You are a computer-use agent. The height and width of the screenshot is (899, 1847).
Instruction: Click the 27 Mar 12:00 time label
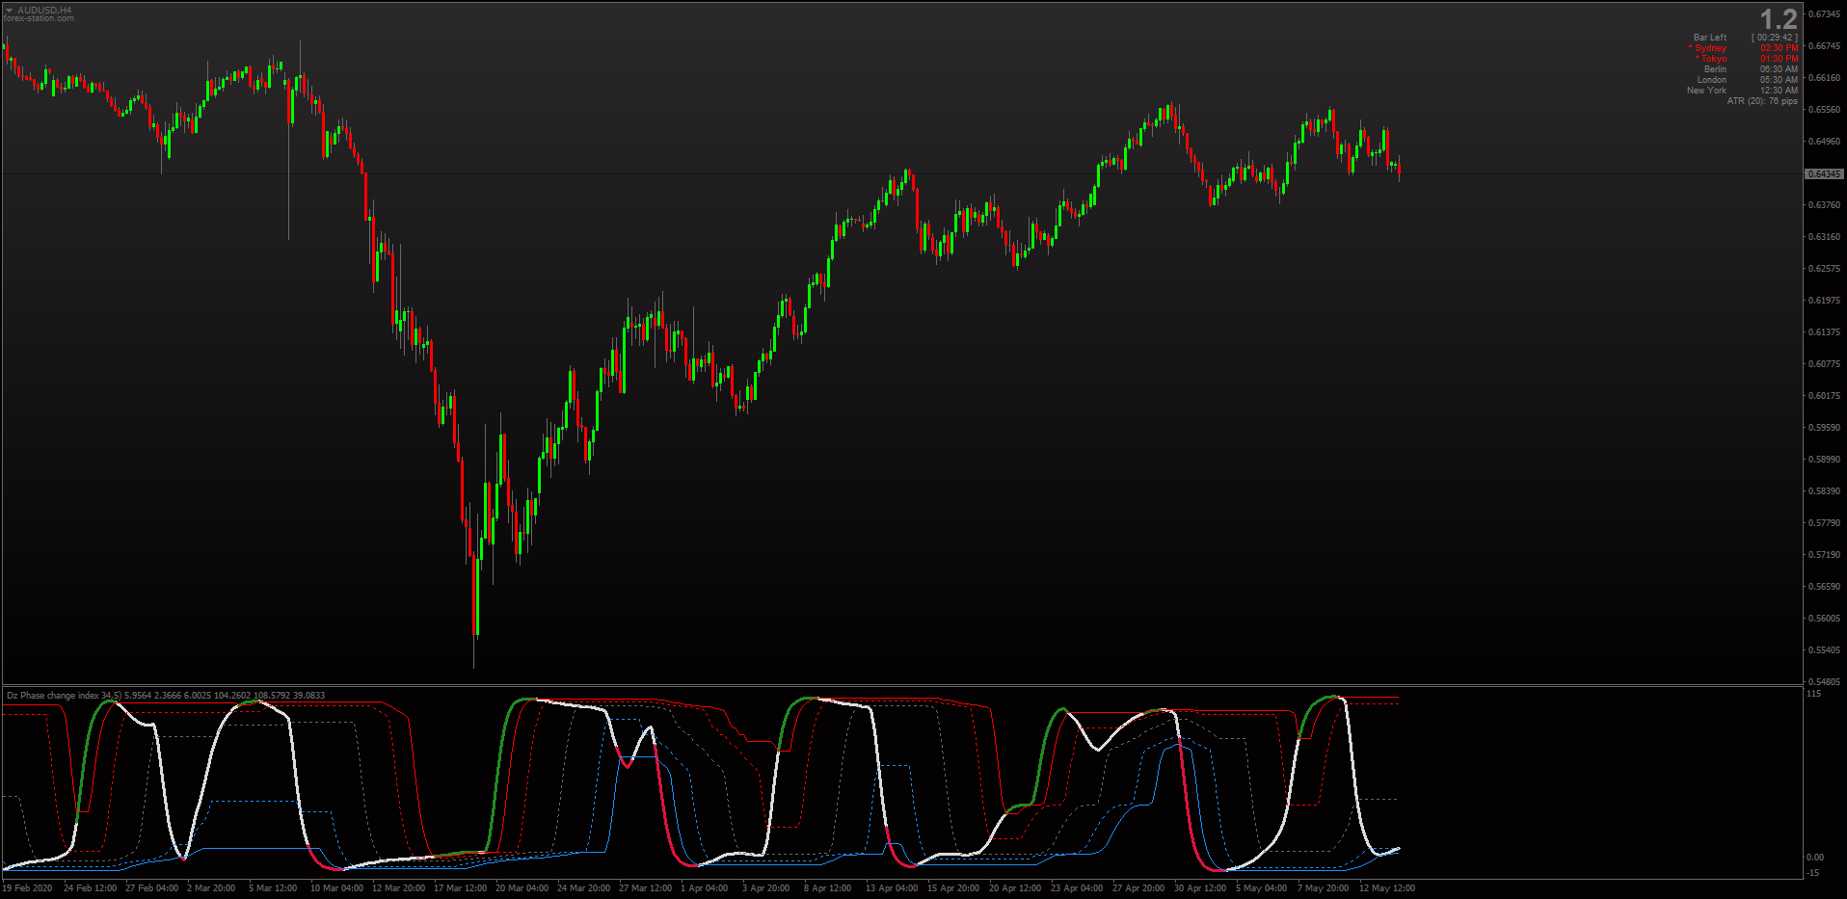pos(645,888)
